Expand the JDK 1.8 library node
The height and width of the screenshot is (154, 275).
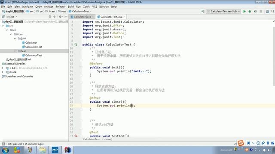pyautogui.click(x=3, y=68)
